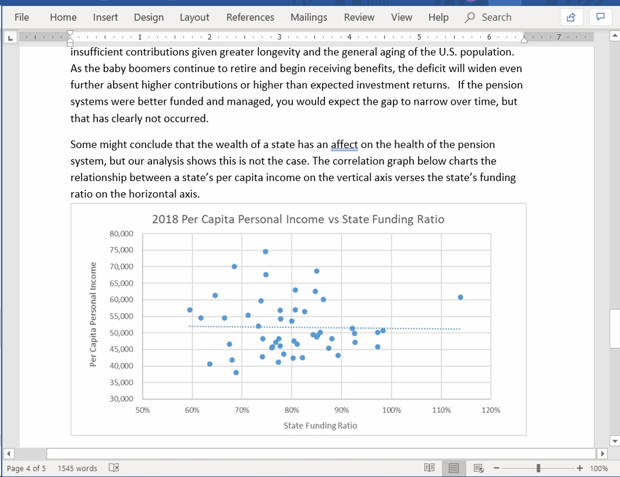Click Page 4 of 5 indicator
Image resolution: width=620 pixels, height=477 pixels.
pos(26,468)
